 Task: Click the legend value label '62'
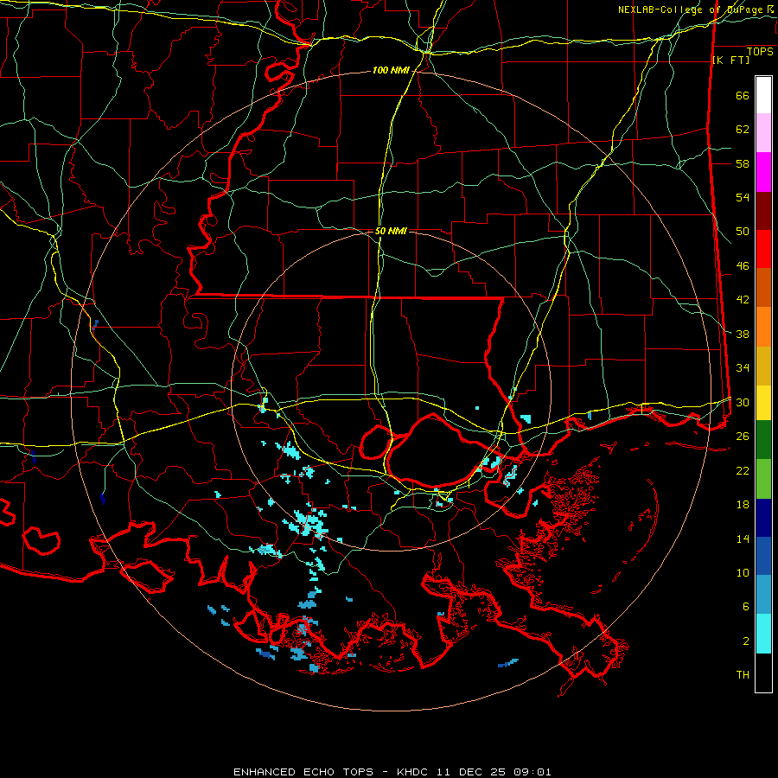coord(743,130)
